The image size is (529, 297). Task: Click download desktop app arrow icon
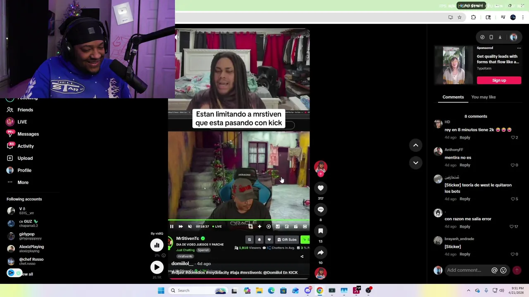click(500, 37)
